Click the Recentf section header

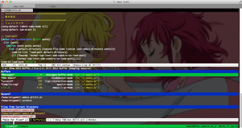pos(119,94)
